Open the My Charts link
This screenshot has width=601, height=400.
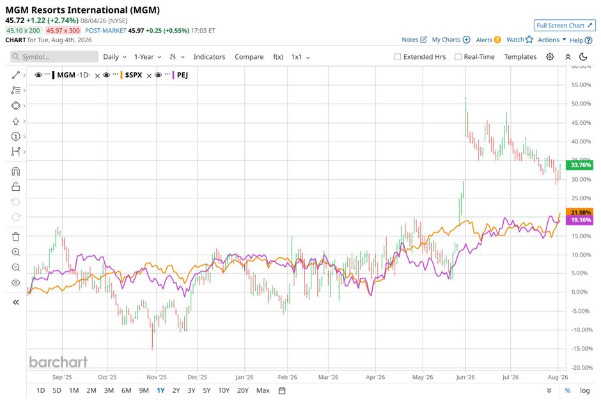[451, 40]
